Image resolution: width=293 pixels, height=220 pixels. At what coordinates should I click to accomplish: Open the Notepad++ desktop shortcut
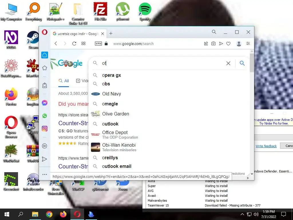point(56,12)
